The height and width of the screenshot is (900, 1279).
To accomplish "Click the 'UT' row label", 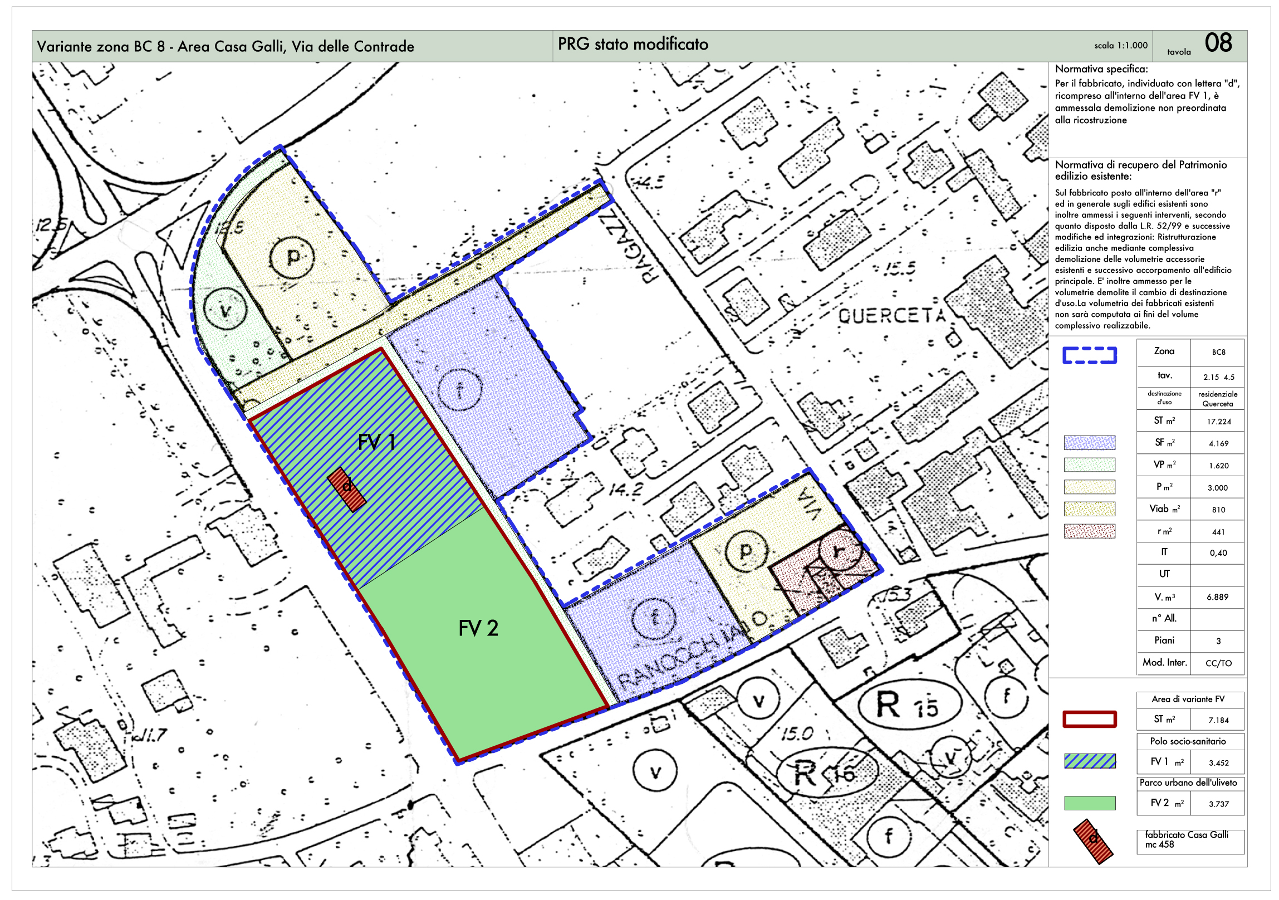I will click(x=1164, y=574).
